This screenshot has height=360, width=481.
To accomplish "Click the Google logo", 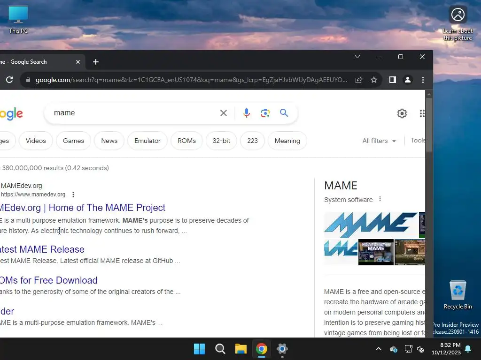I will (11, 114).
